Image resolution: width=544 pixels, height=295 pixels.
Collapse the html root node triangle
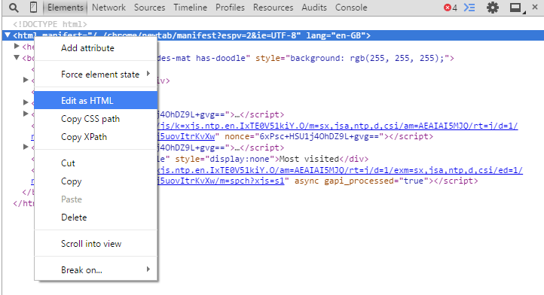click(x=7, y=35)
